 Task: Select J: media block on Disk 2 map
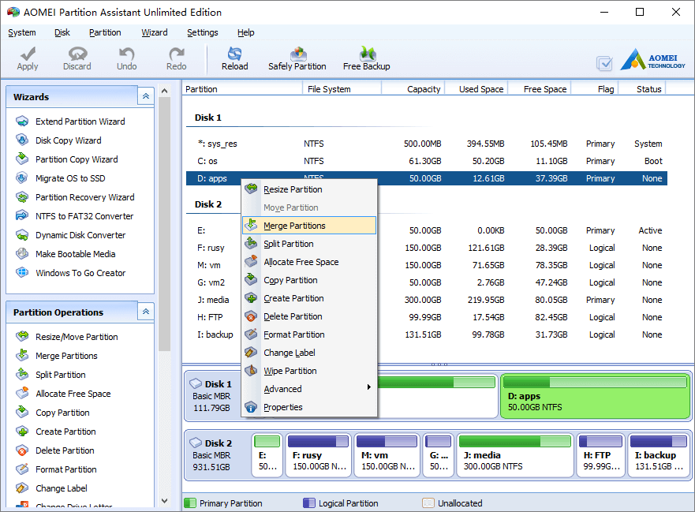coord(515,455)
